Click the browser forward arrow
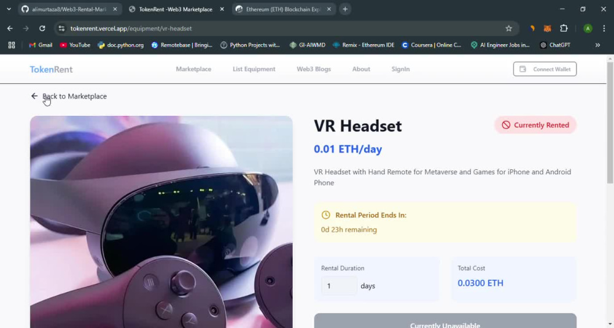Viewport: 614px width, 328px height. (26, 28)
